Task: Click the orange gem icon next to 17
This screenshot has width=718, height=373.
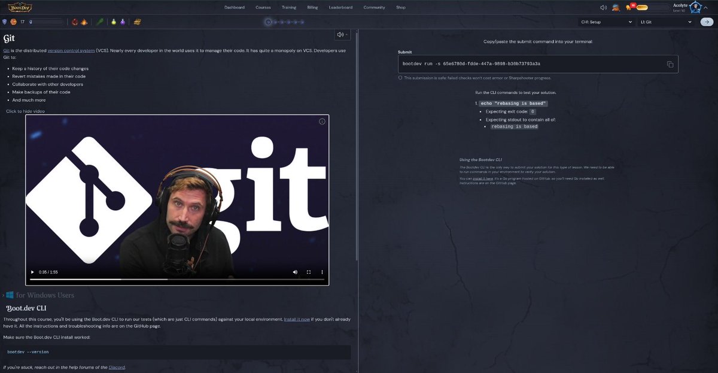Action: [14, 22]
